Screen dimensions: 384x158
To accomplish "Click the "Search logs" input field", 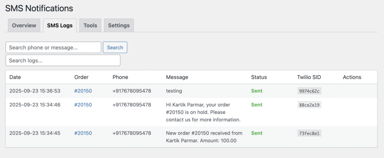I will tap(63, 60).
